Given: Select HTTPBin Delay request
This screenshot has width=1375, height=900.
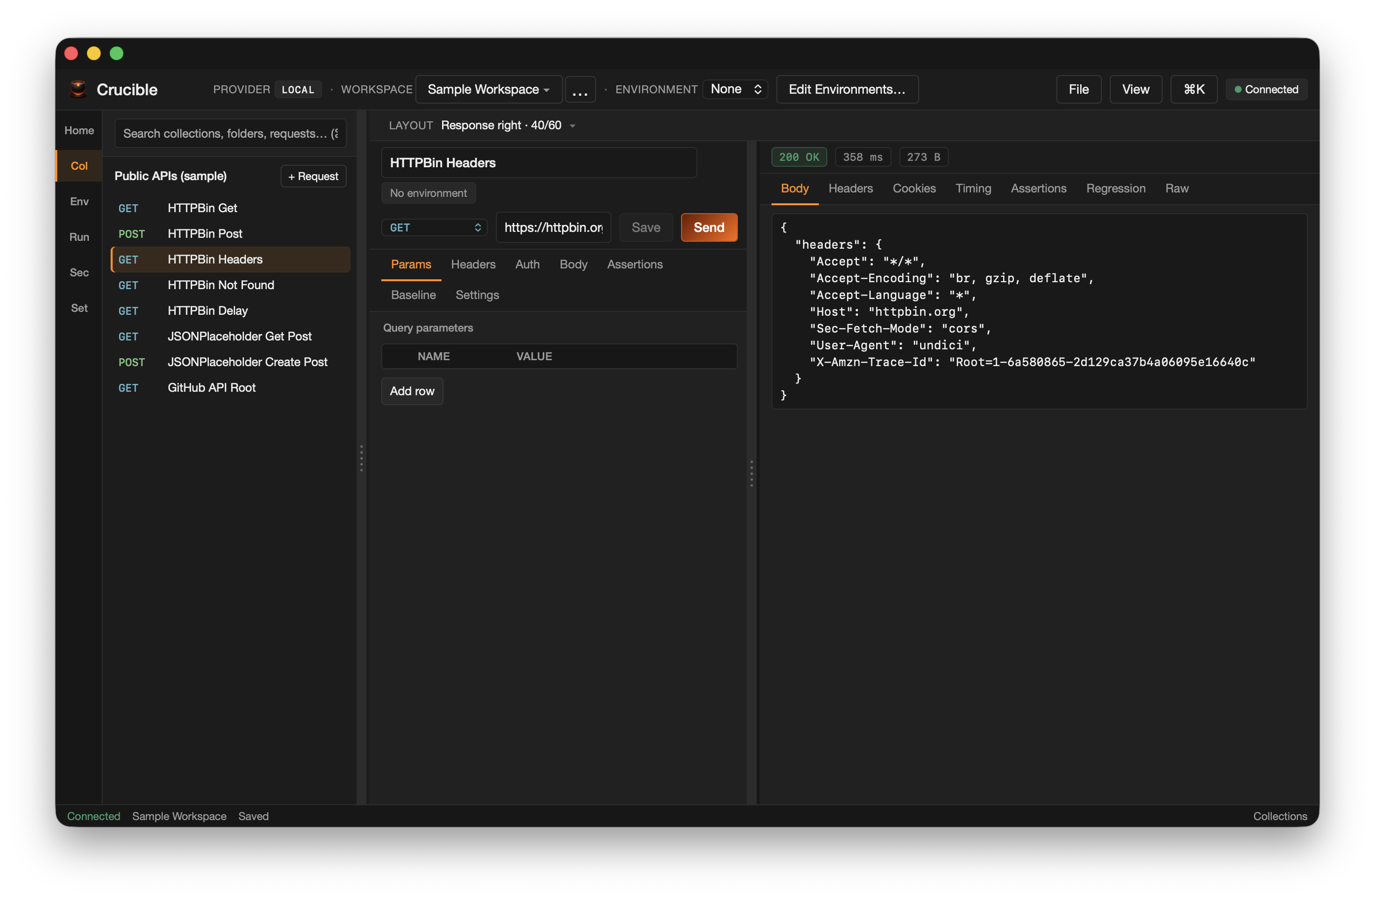Looking at the screenshot, I should click(x=231, y=310).
